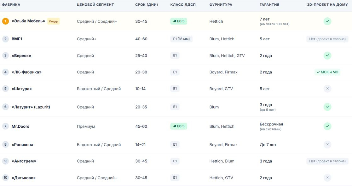Click grey cross icon in «Шатура» row
Viewport: 352px width, 186px height.
[x=327, y=89]
